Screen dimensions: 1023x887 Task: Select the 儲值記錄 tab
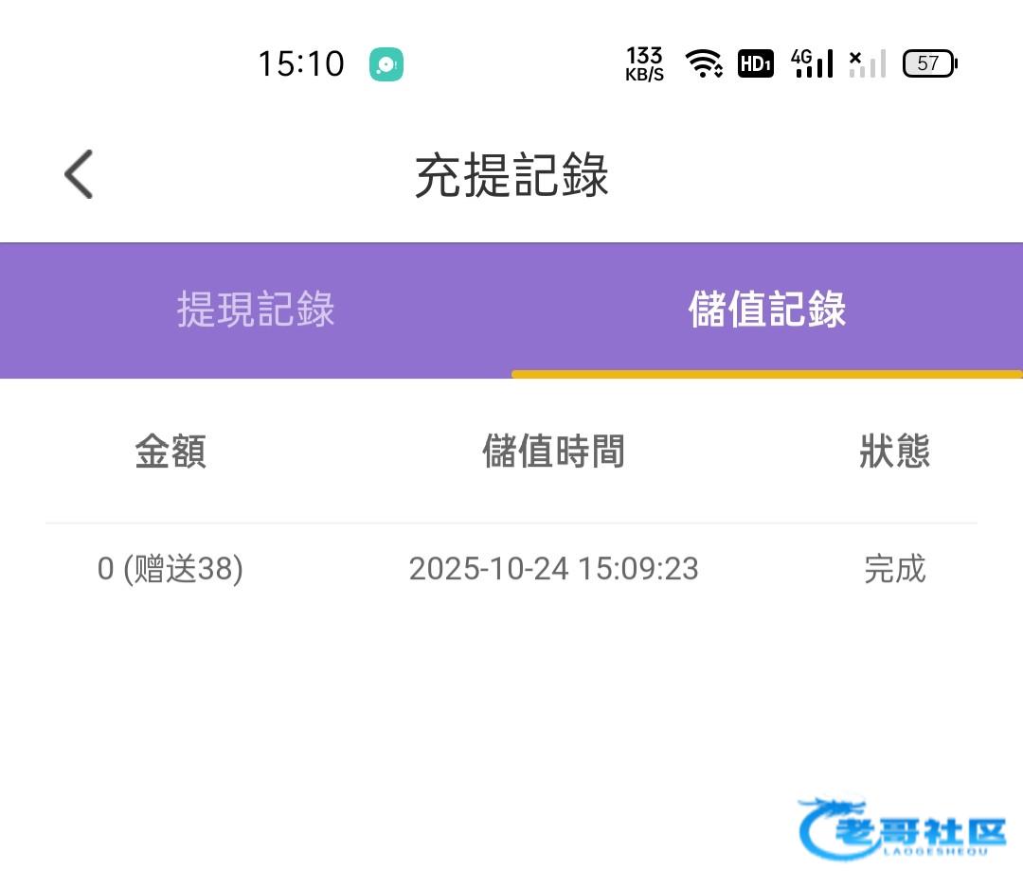pyautogui.click(x=767, y=310)
